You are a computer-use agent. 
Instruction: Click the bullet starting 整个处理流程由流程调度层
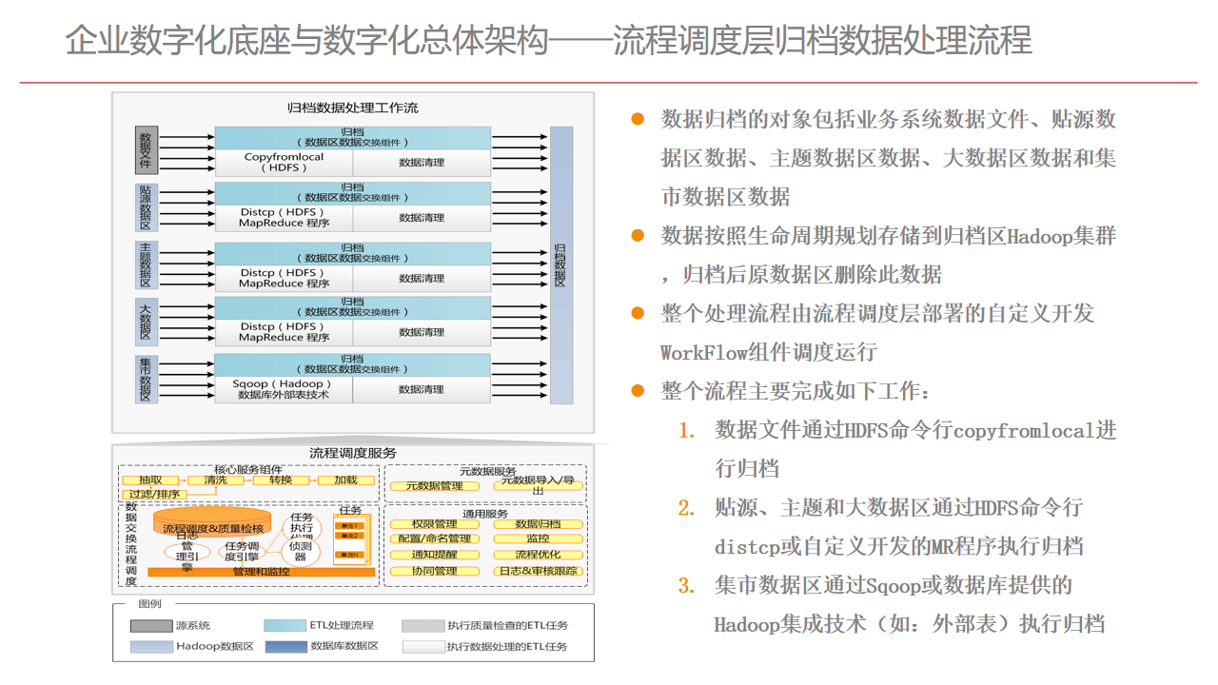pyautogui.click(x=878, y=333)
